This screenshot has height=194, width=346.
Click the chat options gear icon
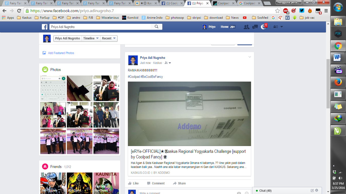tap(317, 190)
